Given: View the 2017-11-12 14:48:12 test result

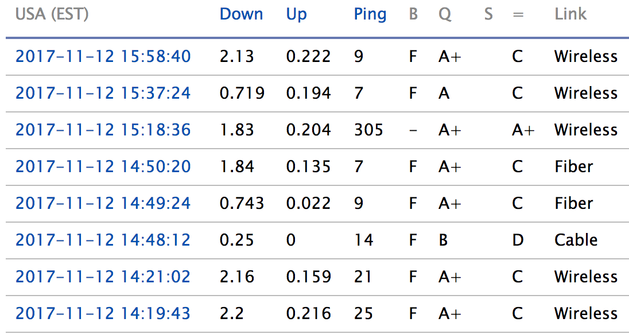Looking at the screenshot, I should 103,240.
